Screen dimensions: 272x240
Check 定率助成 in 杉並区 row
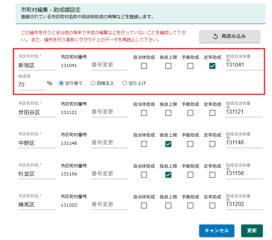[212, 175]
